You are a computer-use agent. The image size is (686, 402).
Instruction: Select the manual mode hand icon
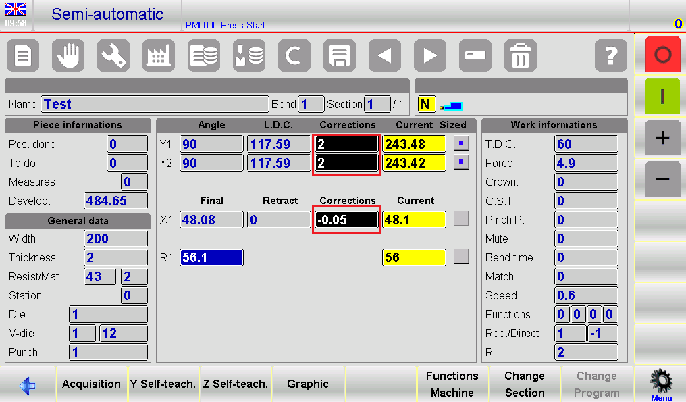coord(68,55)
